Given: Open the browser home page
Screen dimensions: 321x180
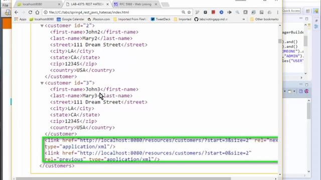Looking at the screenshot, I should click(x=37, y=12).
